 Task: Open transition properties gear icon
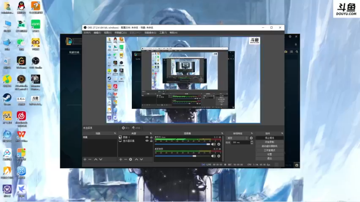pos(251,138)
